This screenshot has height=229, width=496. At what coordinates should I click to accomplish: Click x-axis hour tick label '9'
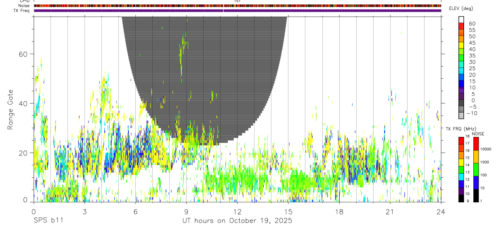coord(186,212)
